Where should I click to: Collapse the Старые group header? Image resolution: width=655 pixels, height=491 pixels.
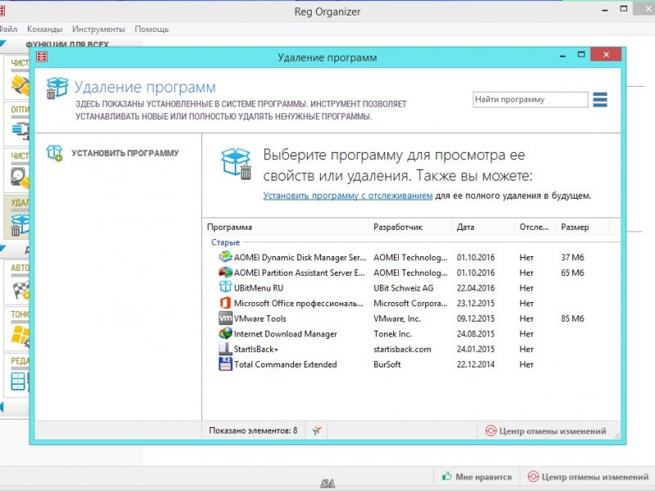pyautogui.click(x=225, y=242)
